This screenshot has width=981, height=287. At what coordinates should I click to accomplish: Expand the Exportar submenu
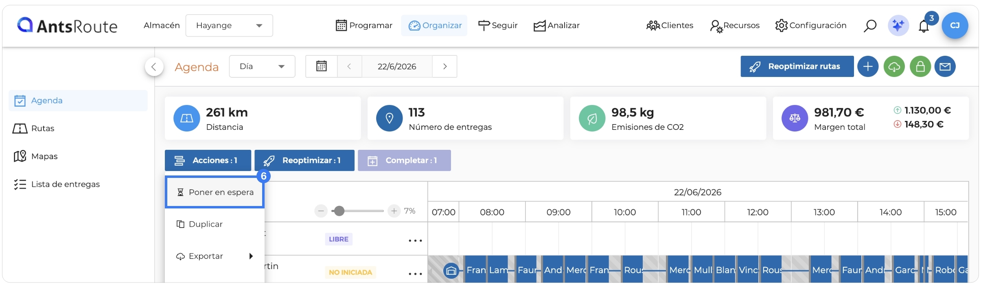[215, 256]
